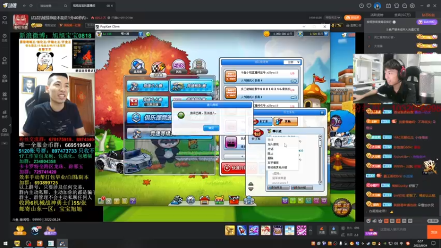The image size is (441, 248).
Task: Select 'Block' (阻止) in friend context menu
Action: [271, 154]
